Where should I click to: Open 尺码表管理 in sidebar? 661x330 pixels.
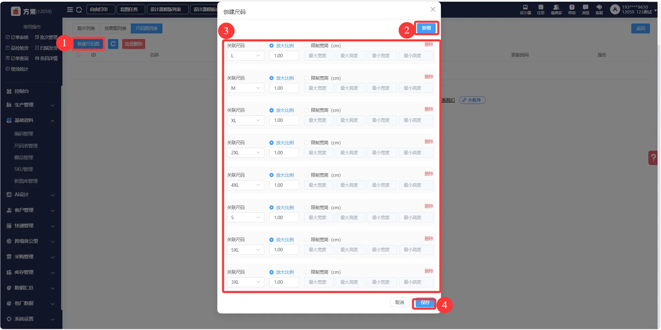[26, 146]
